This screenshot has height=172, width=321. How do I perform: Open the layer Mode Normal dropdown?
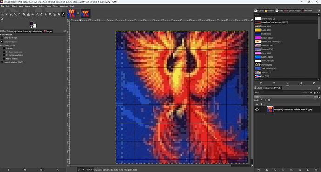pos(308,93)
